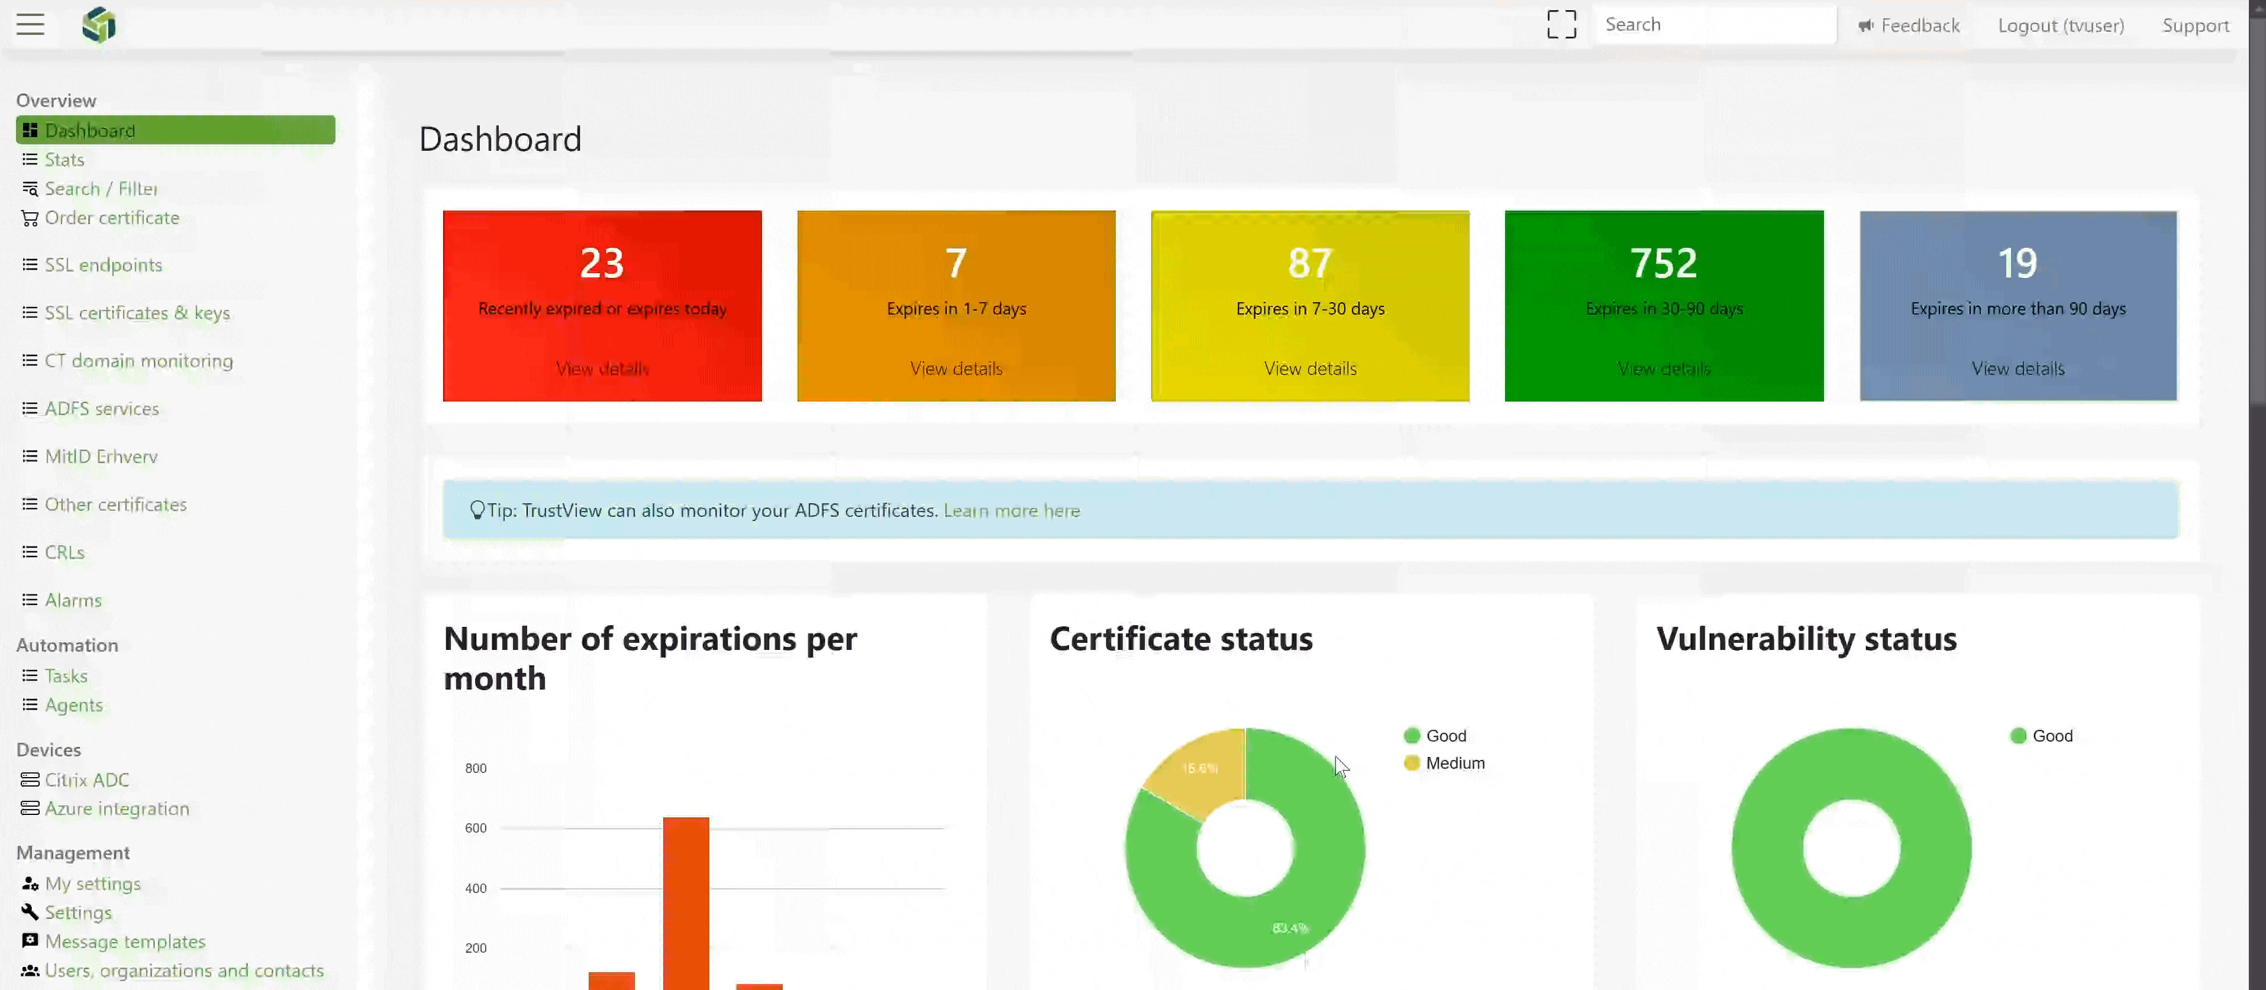Open CRLs section
The image size is (2266, 990).
[x=63, y=551]
